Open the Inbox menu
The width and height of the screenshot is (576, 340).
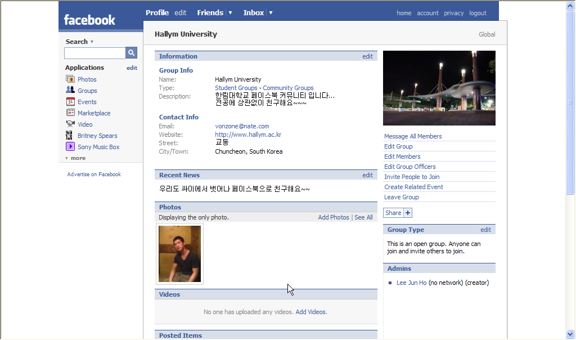(254, 12)
